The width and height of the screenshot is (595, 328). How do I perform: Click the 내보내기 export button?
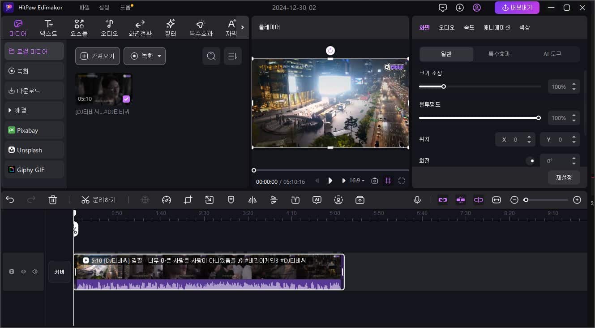pos(517,8)
